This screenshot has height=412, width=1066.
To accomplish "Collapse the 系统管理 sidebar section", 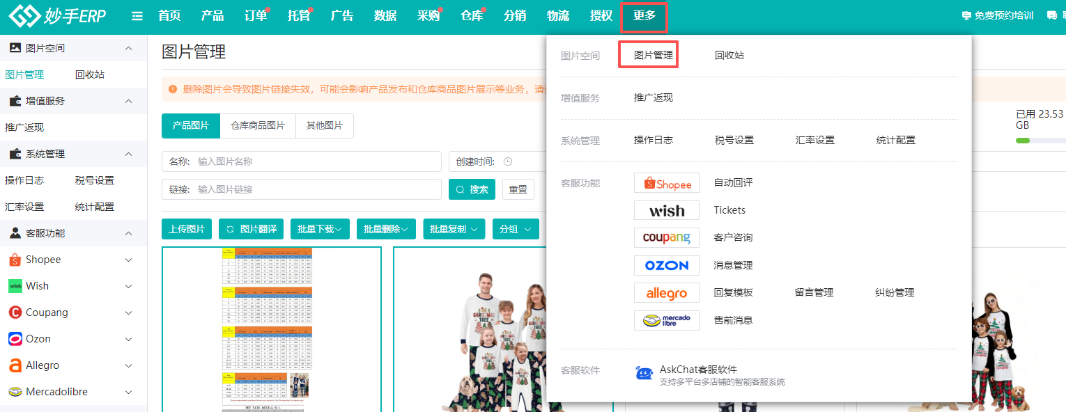I will 128,154.
